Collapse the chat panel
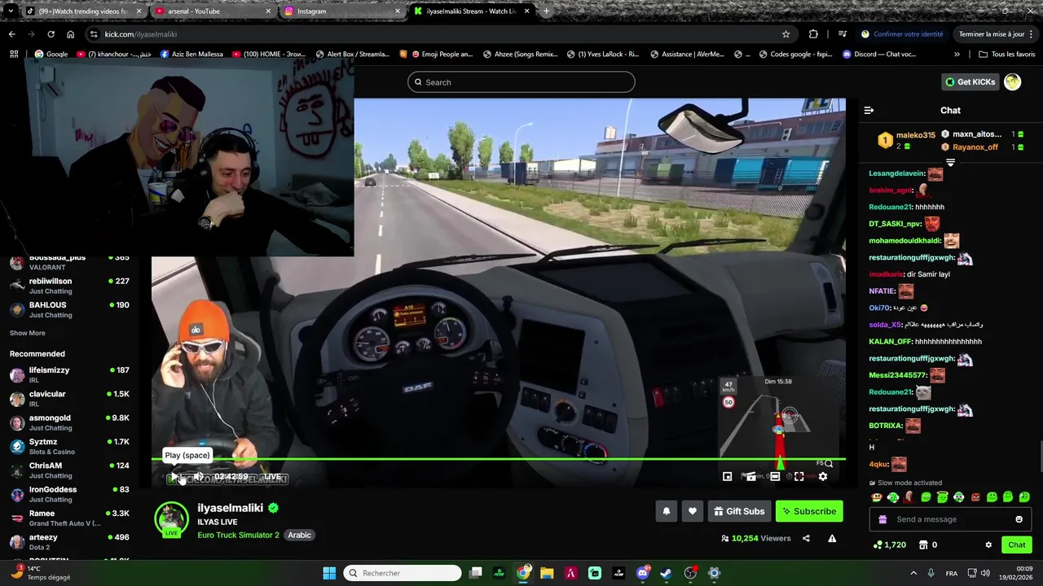 click(x=869, y=110)
